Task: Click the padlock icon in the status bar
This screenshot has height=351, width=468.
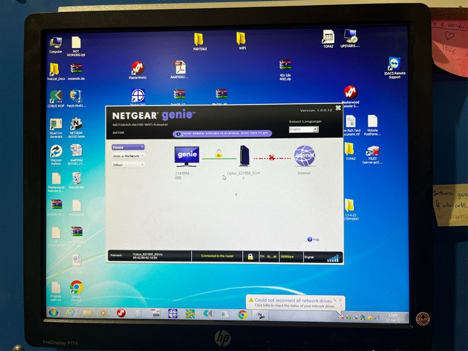Action: tap(250, 256)
